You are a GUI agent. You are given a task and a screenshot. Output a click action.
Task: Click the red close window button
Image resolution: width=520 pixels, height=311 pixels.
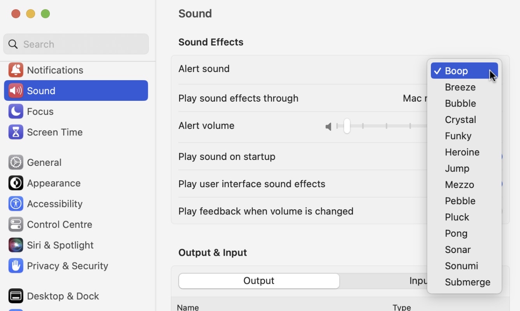point(16,14)
